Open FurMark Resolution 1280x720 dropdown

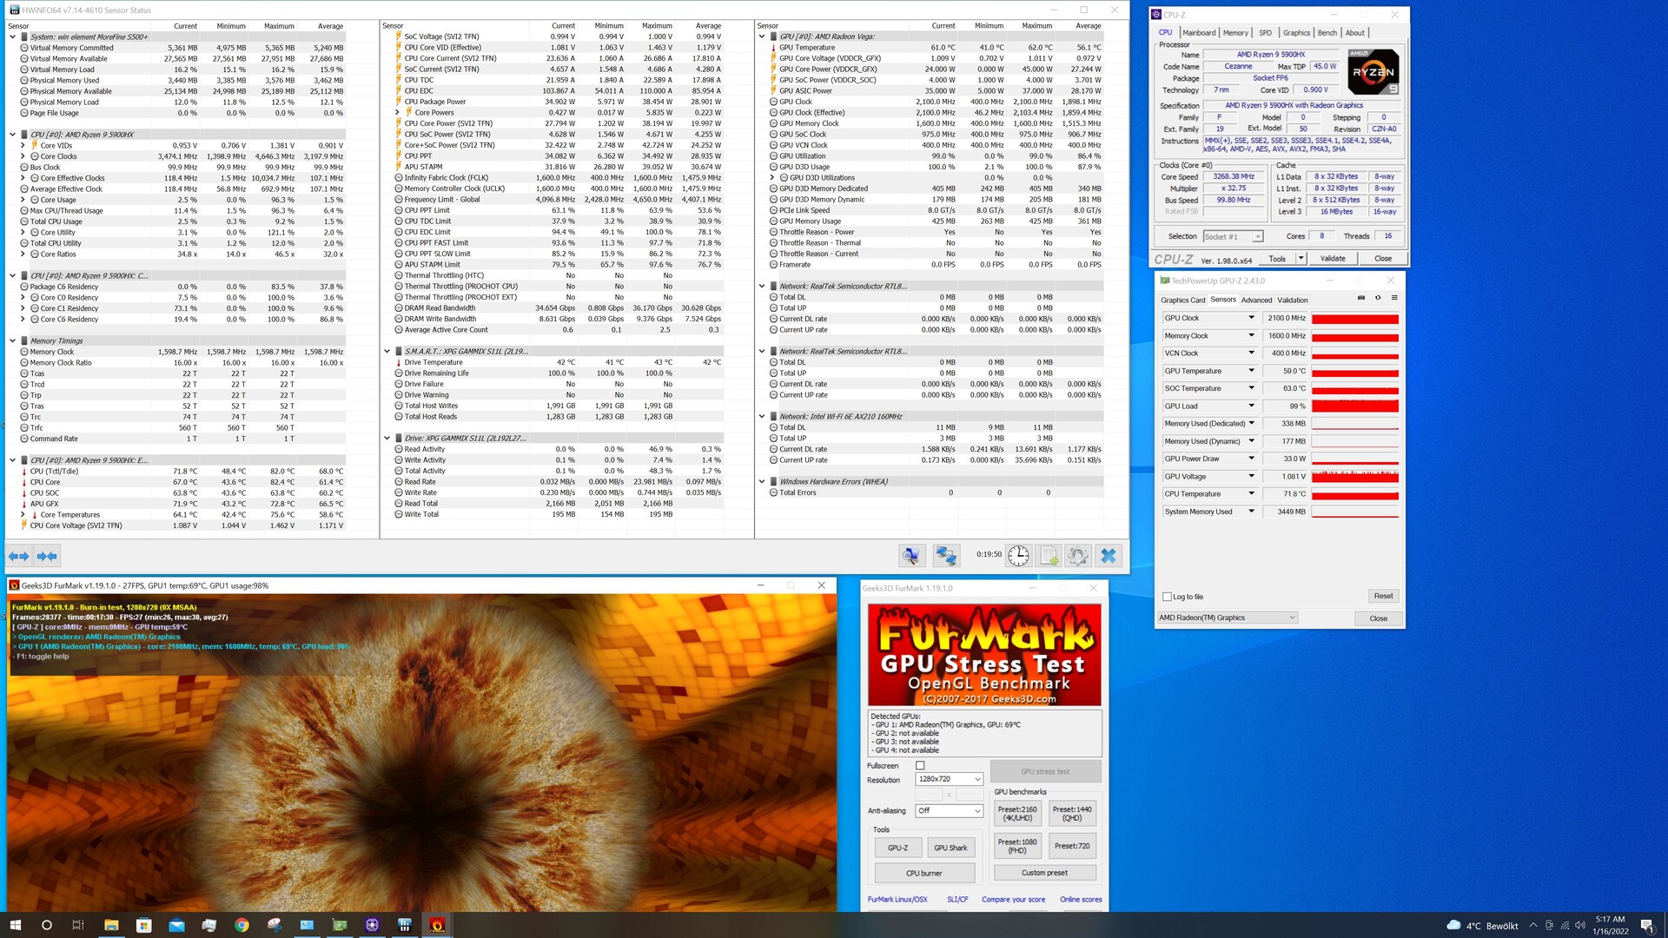tap(949, 779)
